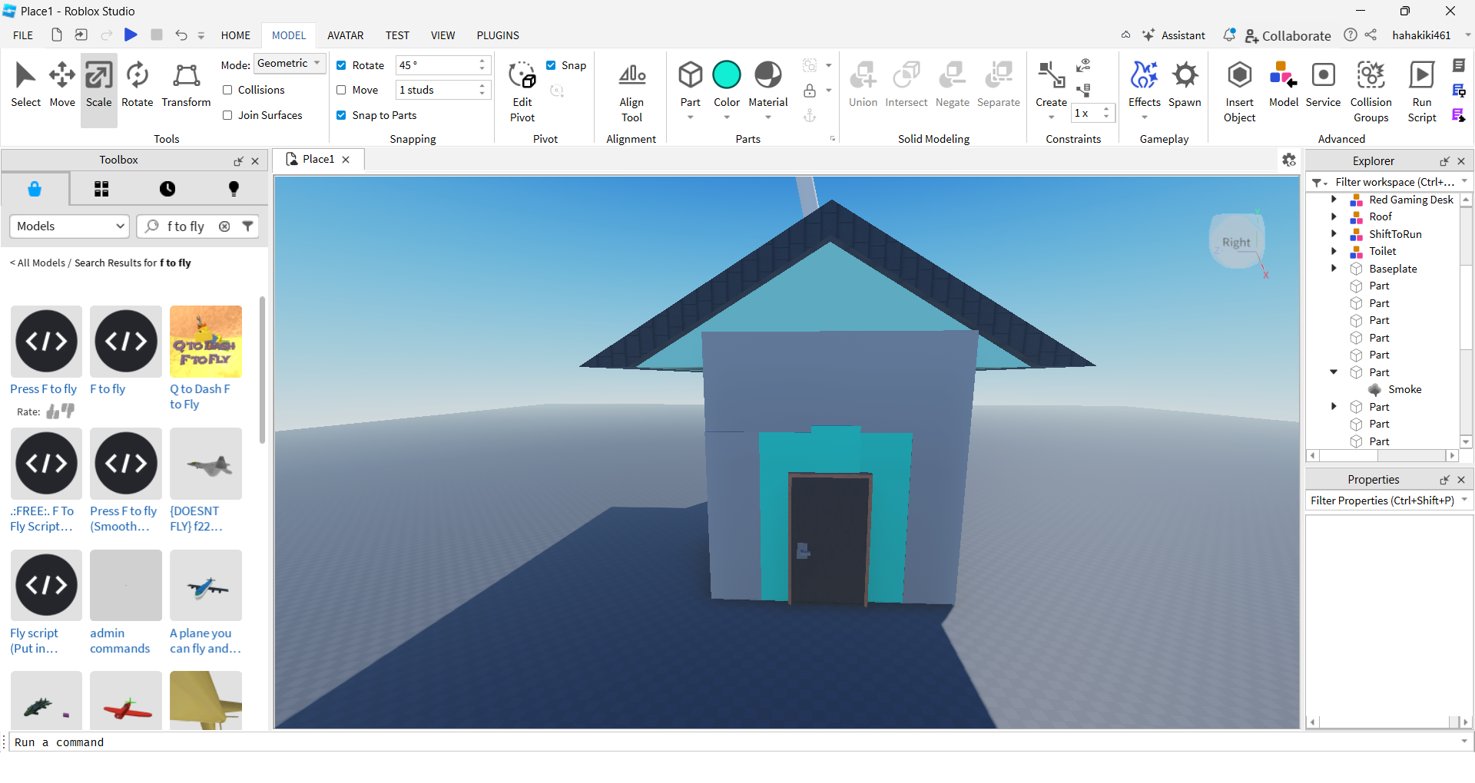Screen dimensions: 1475x783
Task: Increase the 1 studs move stepper
Action: [482, 86]
